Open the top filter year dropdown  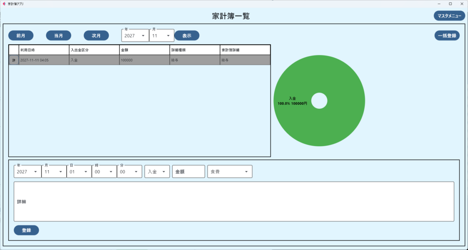[x=135, y=36]
